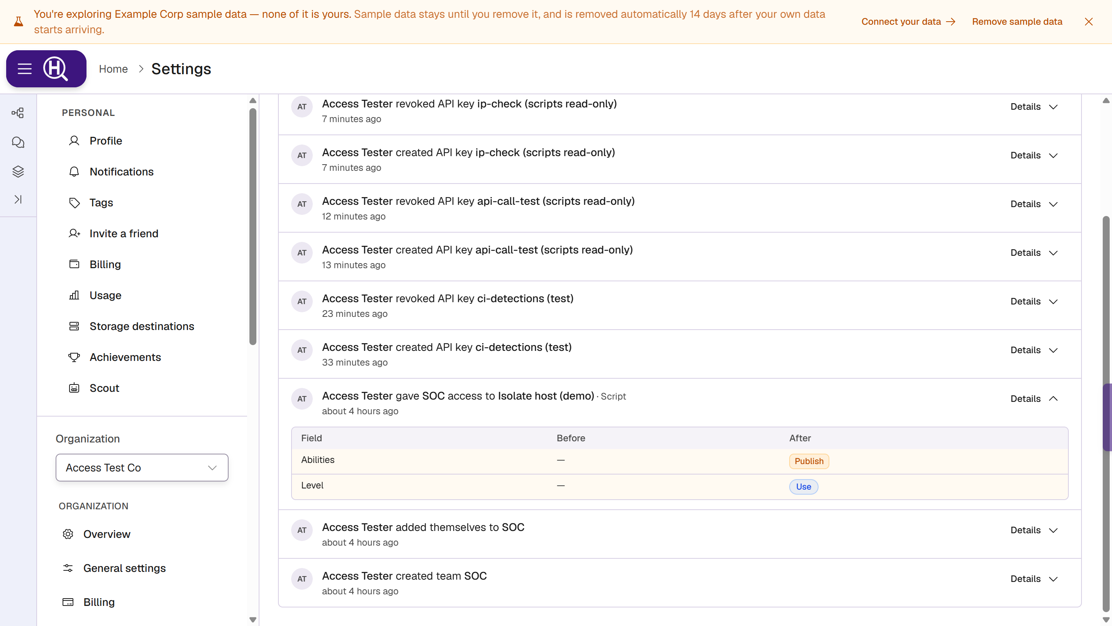Open the chat bubbles sidebar icon
The image size is (1112, 626).
(x=18, y=142)
